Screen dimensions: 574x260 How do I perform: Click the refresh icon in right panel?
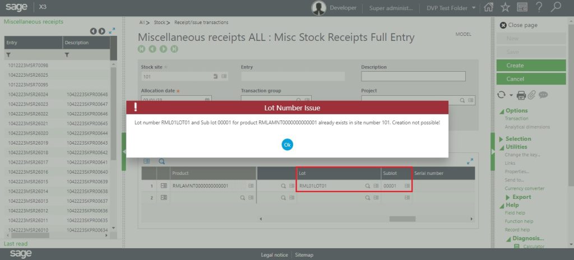[x=501, y=95]
